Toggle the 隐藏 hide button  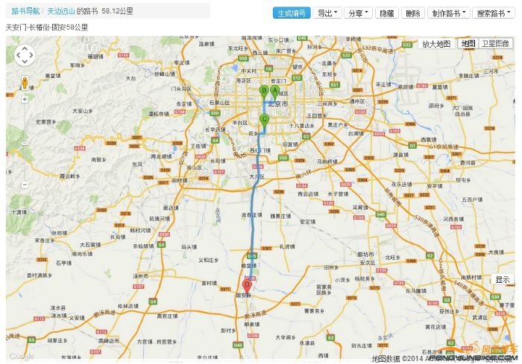click(x=386, y=13)
